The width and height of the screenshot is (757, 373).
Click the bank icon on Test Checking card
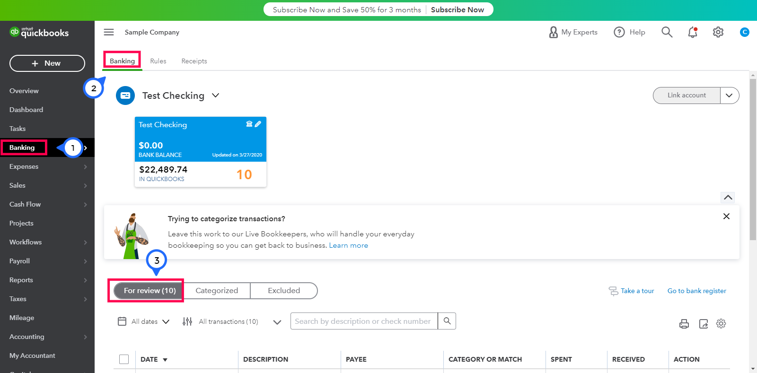point(249,124)
